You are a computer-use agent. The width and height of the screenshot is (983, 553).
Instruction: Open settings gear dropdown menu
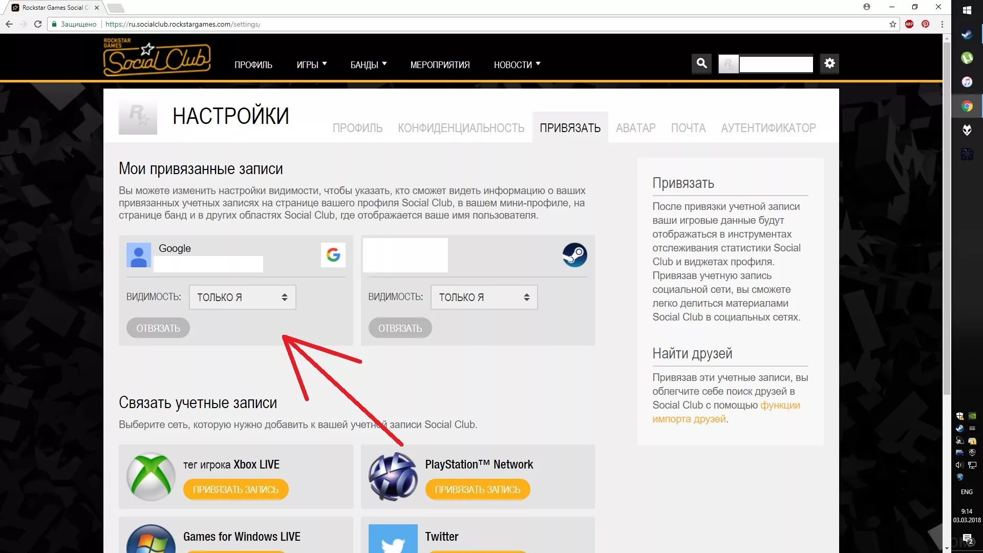[829, 63]
